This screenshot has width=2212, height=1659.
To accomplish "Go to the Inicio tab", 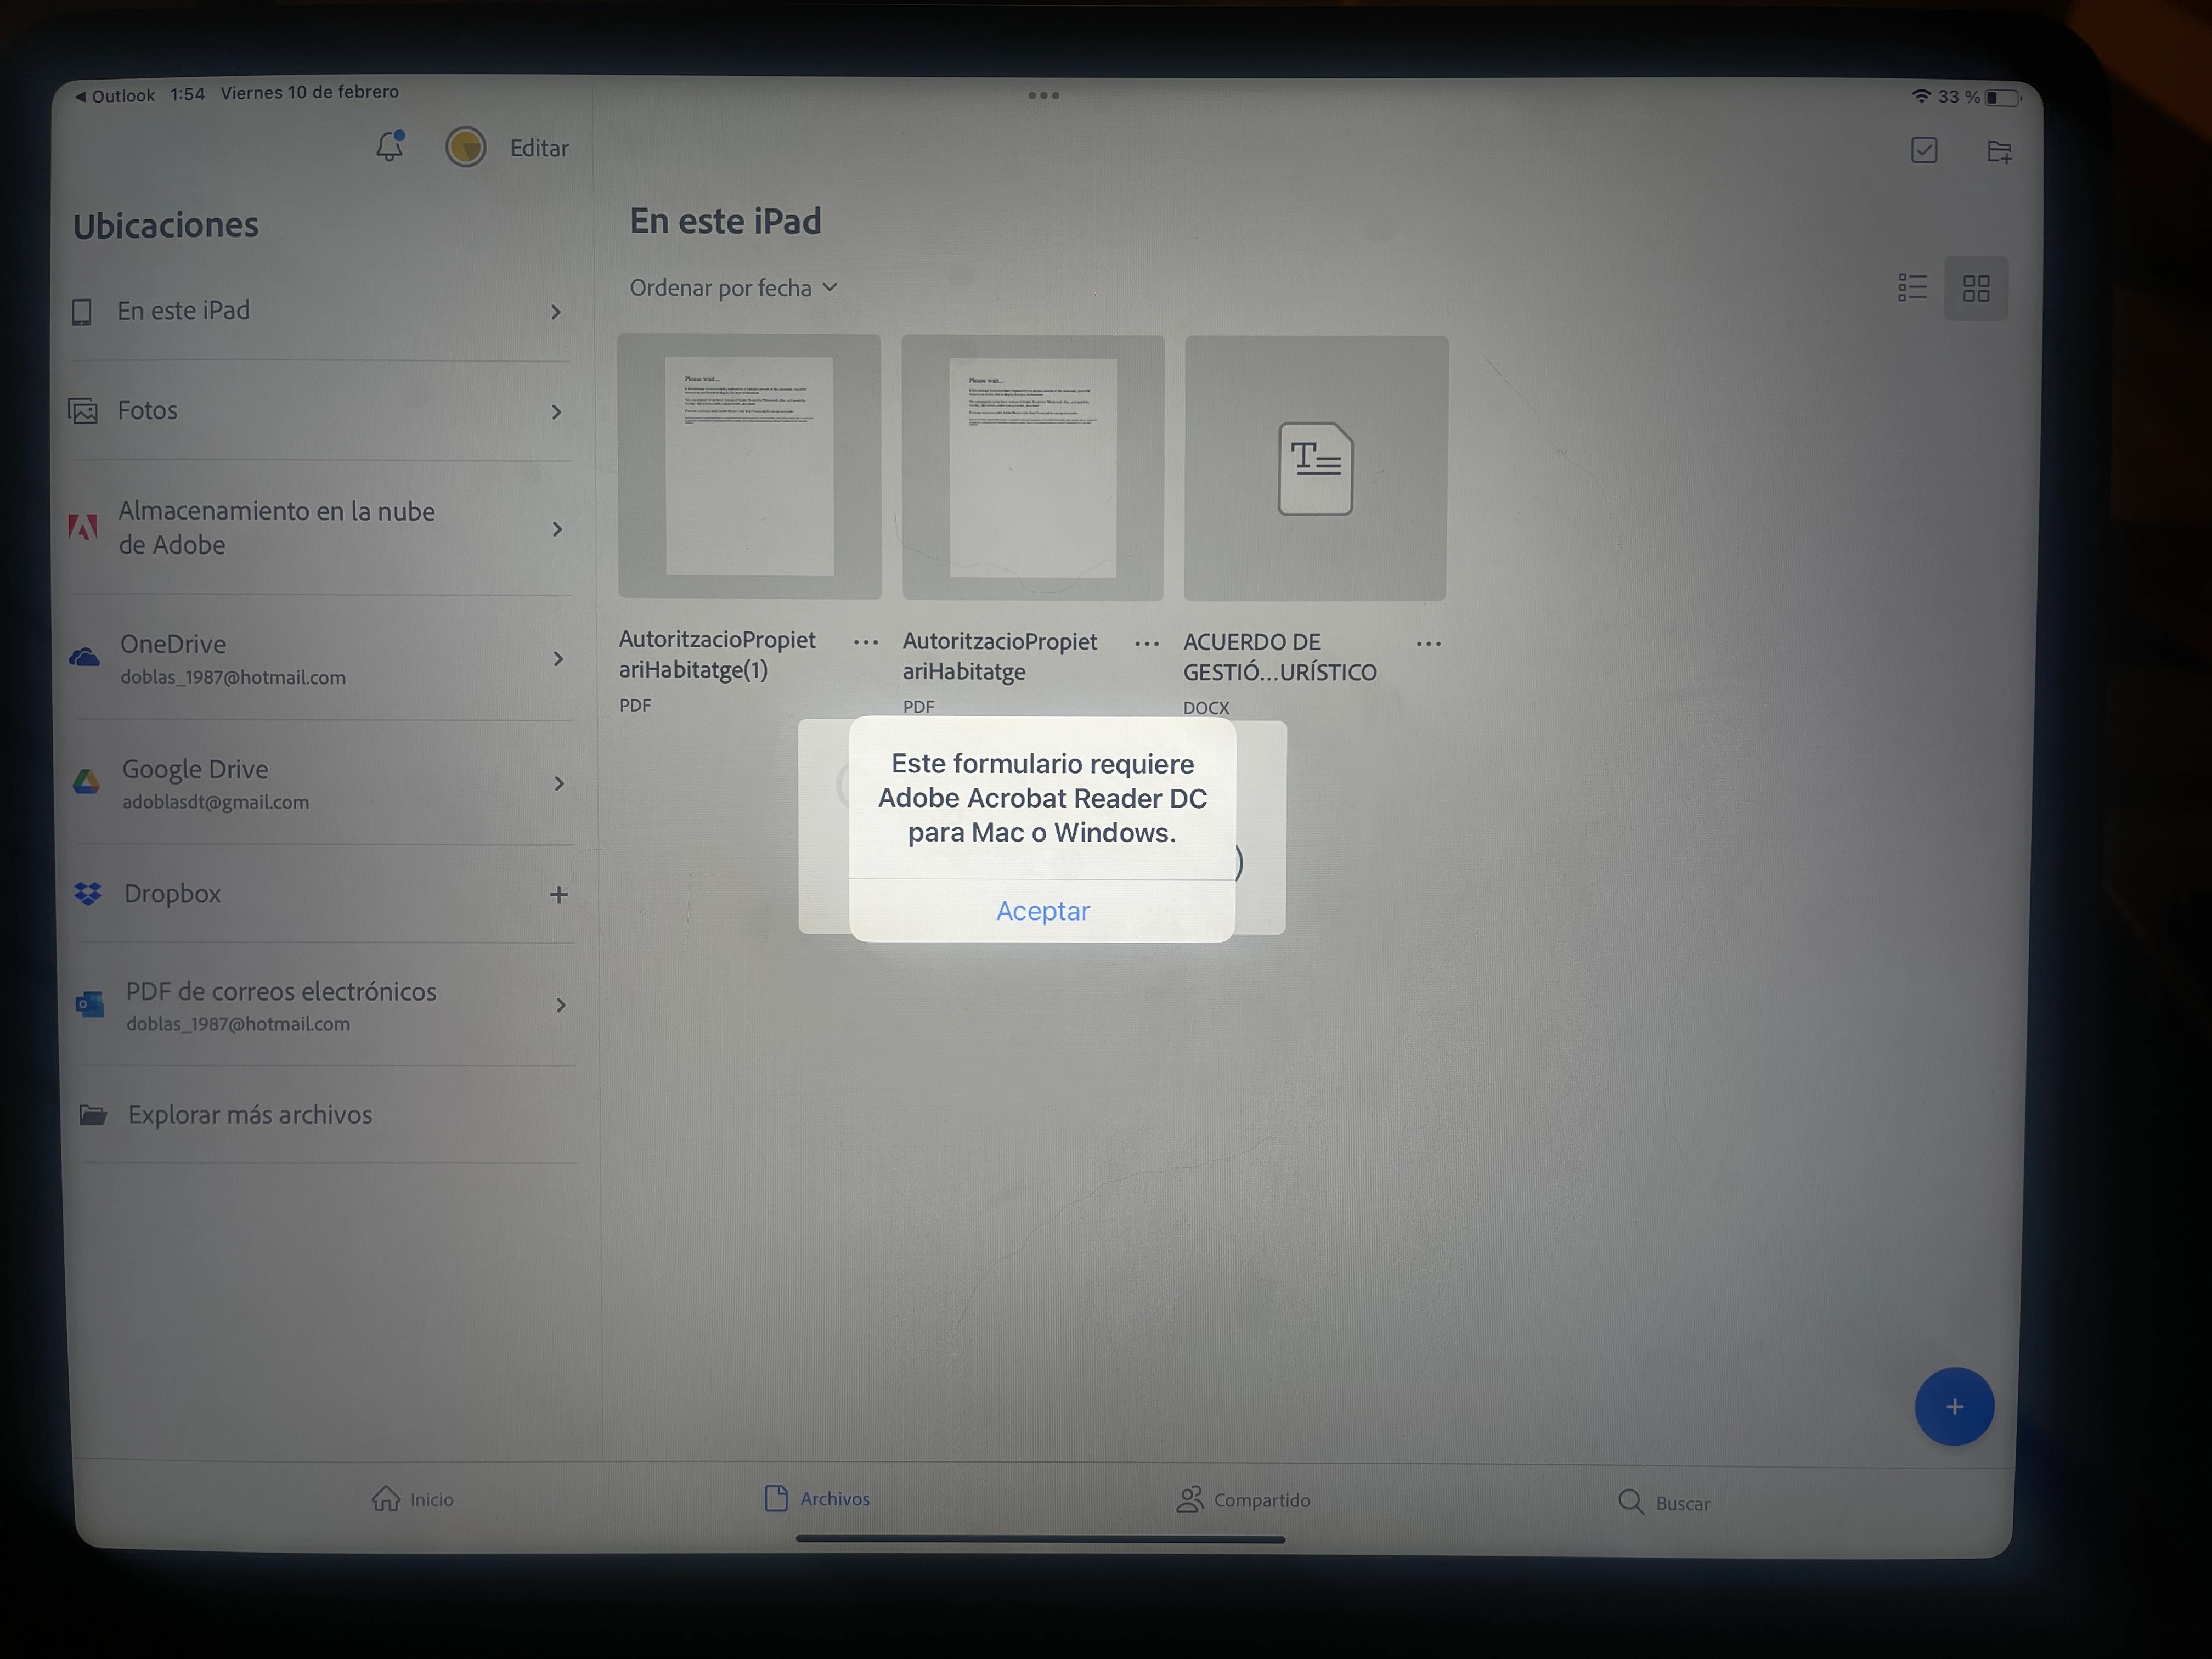I will coord(413,1498).
